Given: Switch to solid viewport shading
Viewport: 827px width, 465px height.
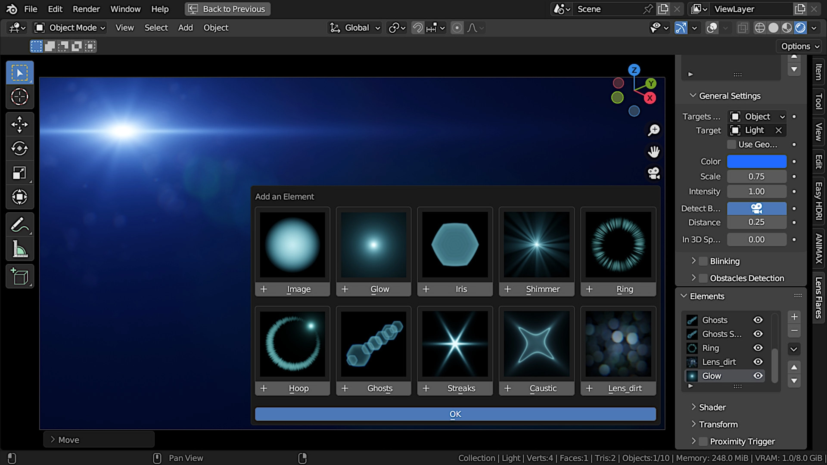Looking at the screenshot, I should 774,28.
